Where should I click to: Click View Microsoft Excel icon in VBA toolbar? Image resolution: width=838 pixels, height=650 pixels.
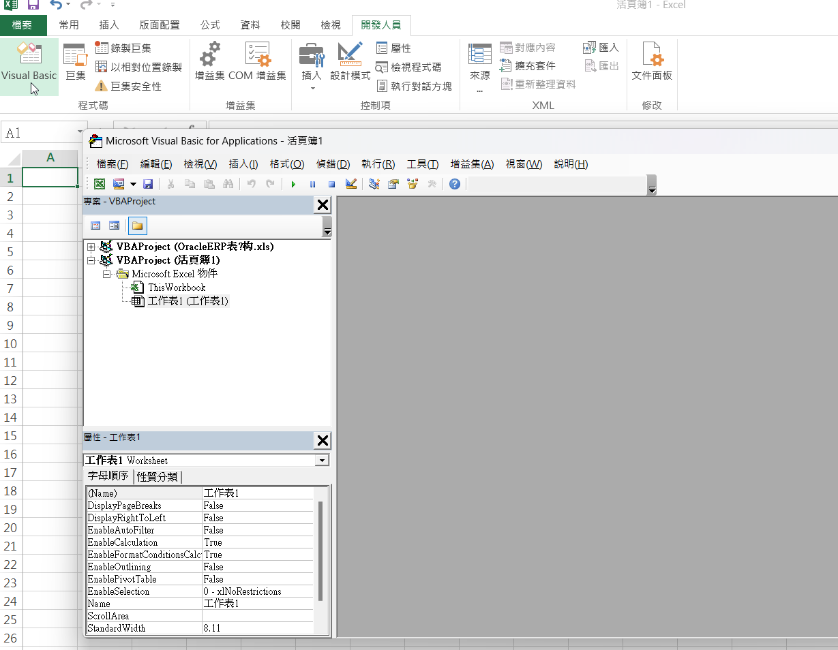tap(100, 184)
